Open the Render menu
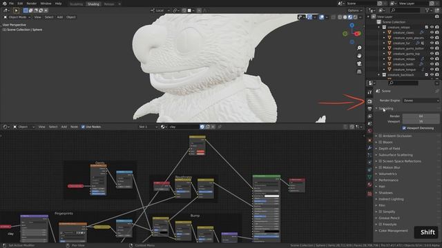442x248 pixels. pos(32,3)
